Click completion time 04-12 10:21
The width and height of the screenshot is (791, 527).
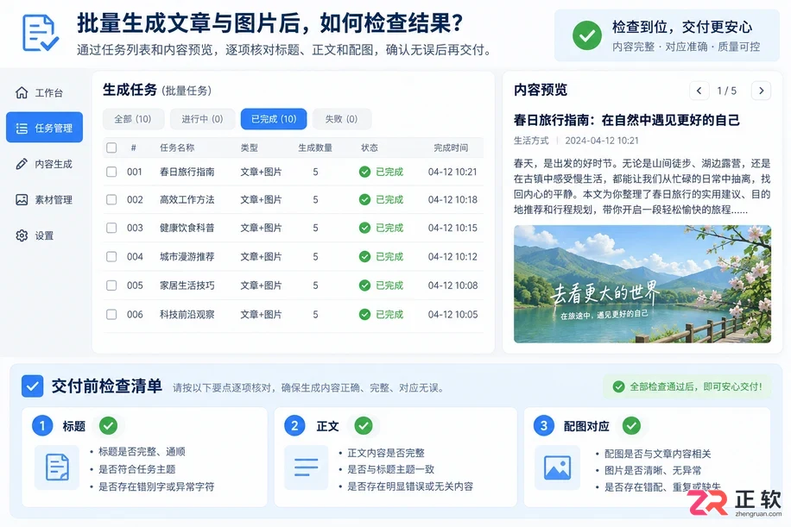click(452, 172)
